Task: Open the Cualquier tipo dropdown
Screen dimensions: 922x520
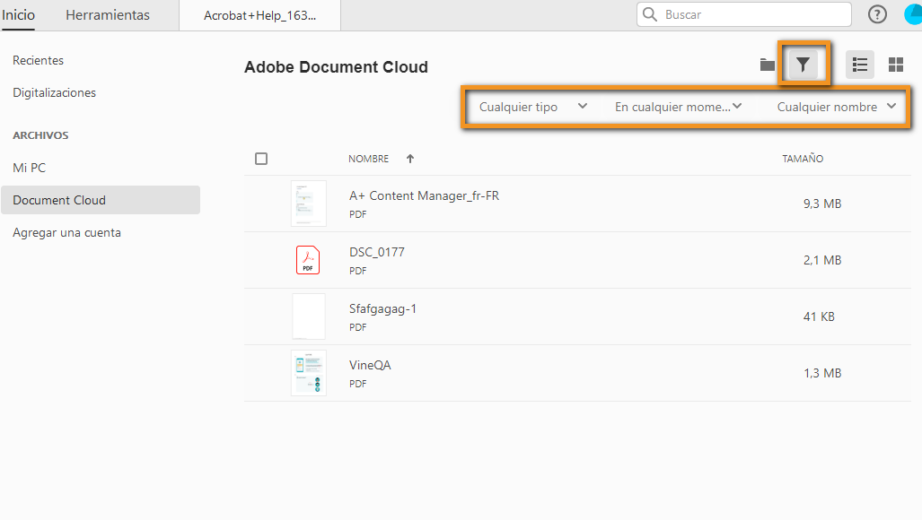Action: (533, 106)
